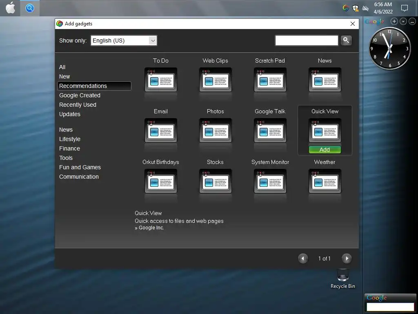
Task: Select the Google Talk gadget icon
Action: coord(270,130)
